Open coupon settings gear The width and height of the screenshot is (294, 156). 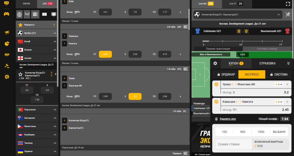coord(215,63)
